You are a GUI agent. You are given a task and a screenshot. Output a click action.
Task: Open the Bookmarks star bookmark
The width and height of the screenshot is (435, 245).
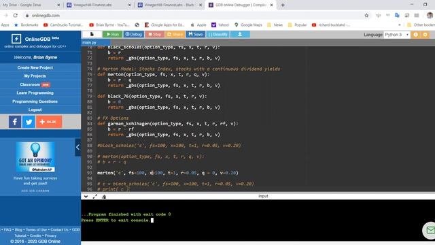pyautogui.click(x=27, y=25)
